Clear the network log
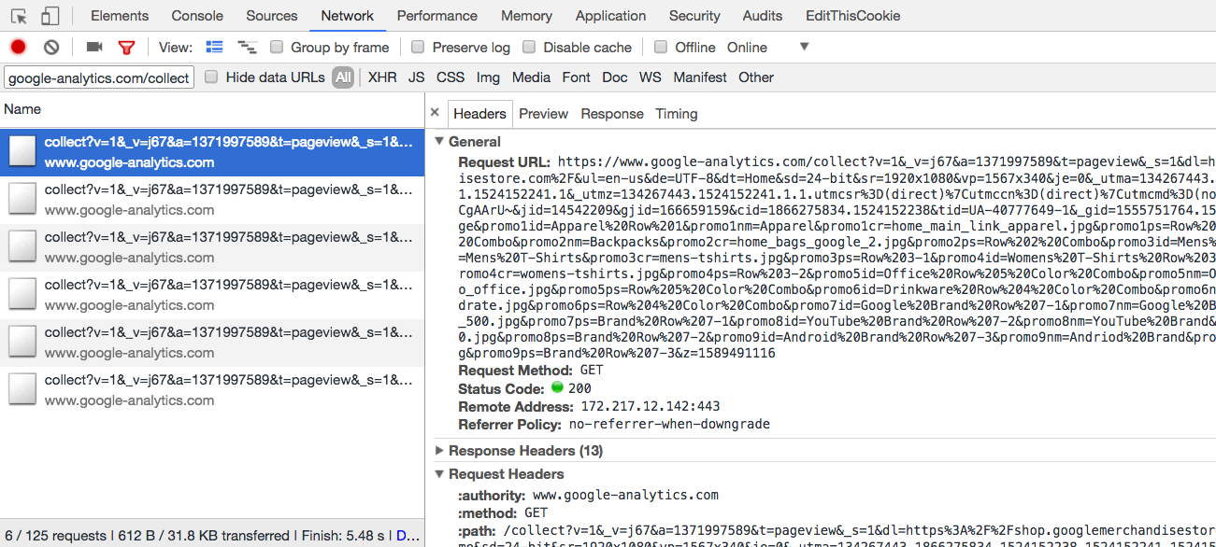The width and height of the screenshot is (1216, 547). [51, 47]
